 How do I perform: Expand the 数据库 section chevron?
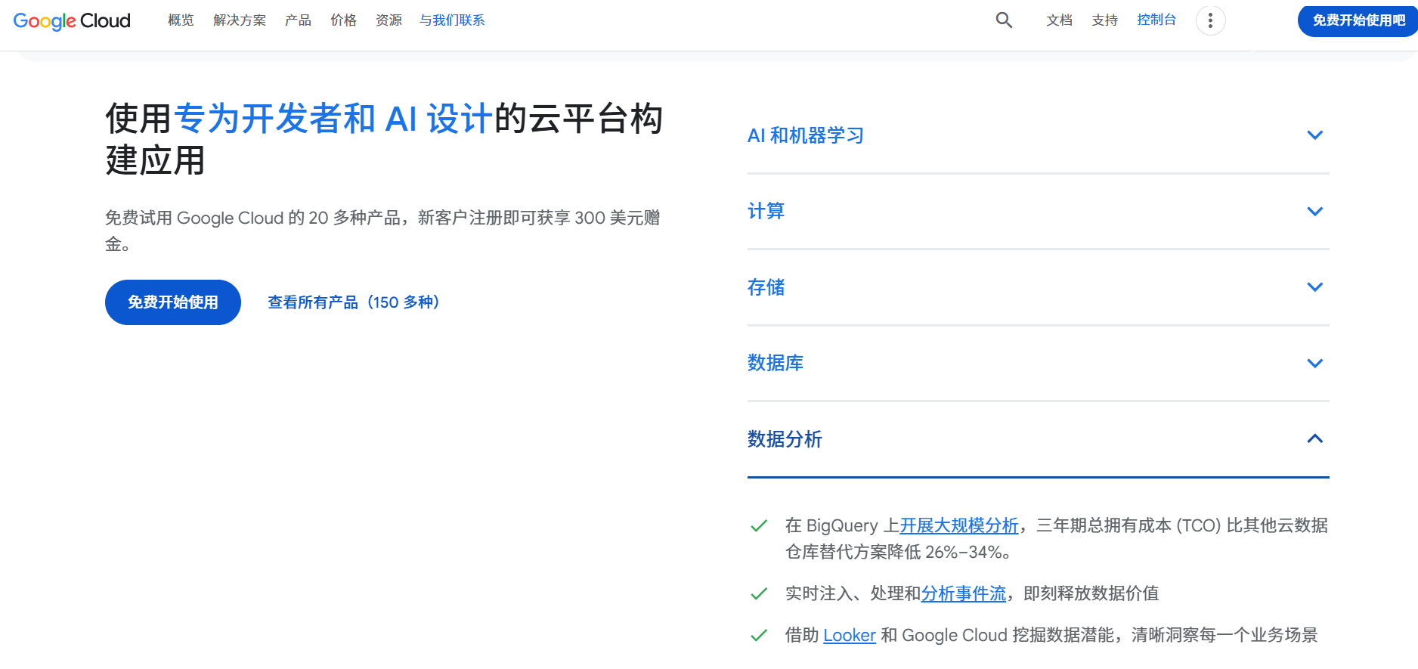[x=1314, y=364]
